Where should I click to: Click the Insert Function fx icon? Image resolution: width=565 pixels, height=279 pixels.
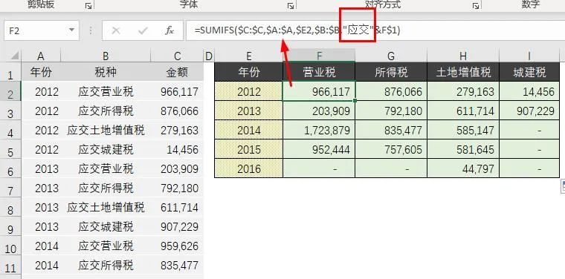click(x=169, y=30)
